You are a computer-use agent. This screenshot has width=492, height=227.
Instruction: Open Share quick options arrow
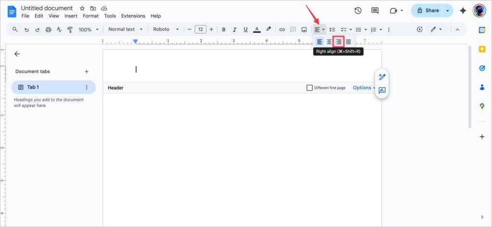tap(448, 11)
